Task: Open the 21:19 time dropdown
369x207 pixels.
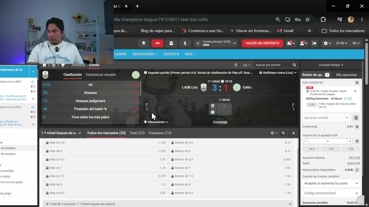Action: [341, 43]
